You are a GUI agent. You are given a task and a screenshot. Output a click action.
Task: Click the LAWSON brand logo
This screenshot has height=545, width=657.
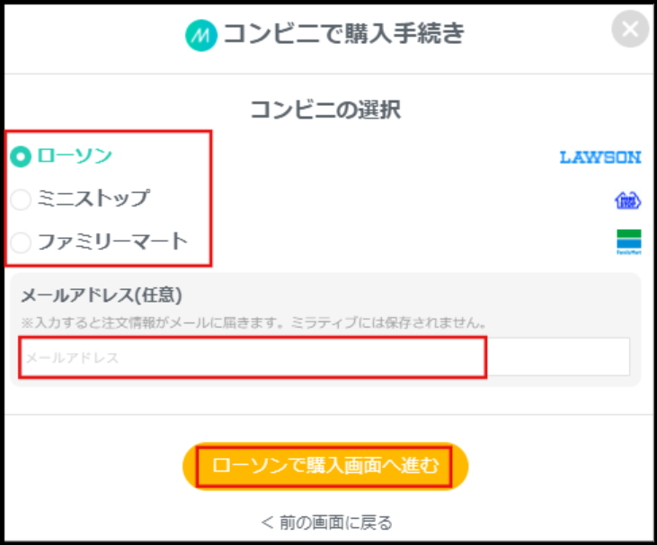[599, 157]
